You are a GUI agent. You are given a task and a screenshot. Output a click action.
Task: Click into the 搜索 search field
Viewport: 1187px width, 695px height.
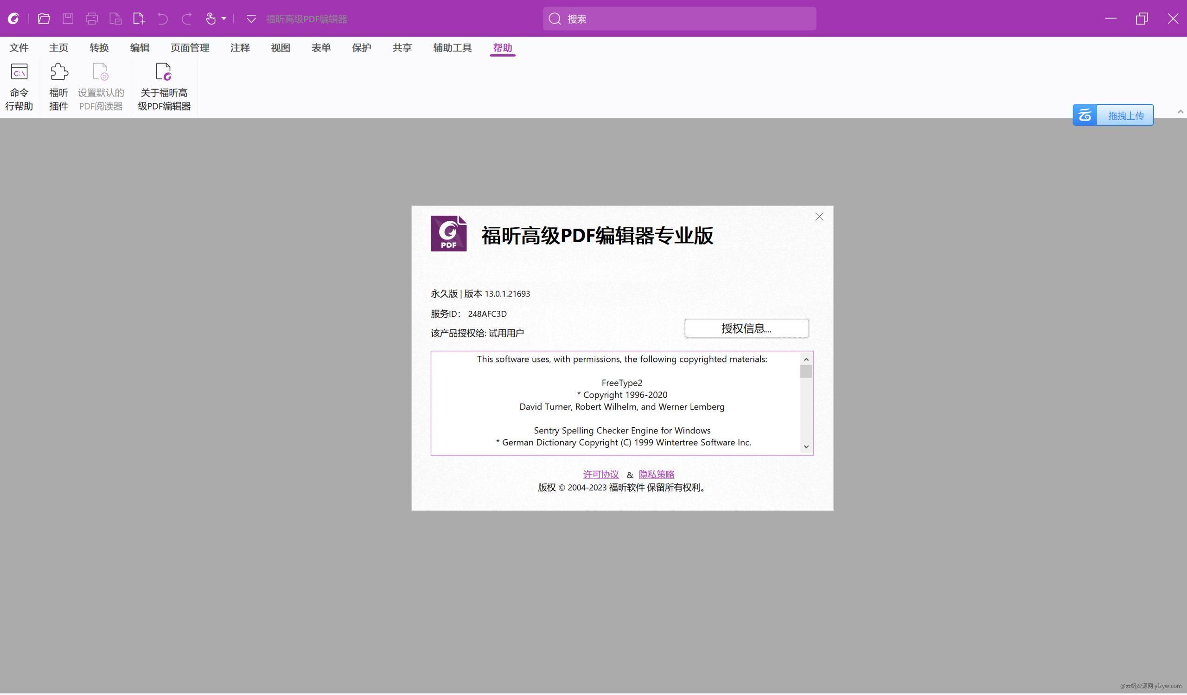pos(679,19)
